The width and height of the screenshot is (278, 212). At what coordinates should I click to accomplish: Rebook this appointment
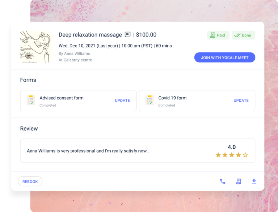click(x=30, y=181)
